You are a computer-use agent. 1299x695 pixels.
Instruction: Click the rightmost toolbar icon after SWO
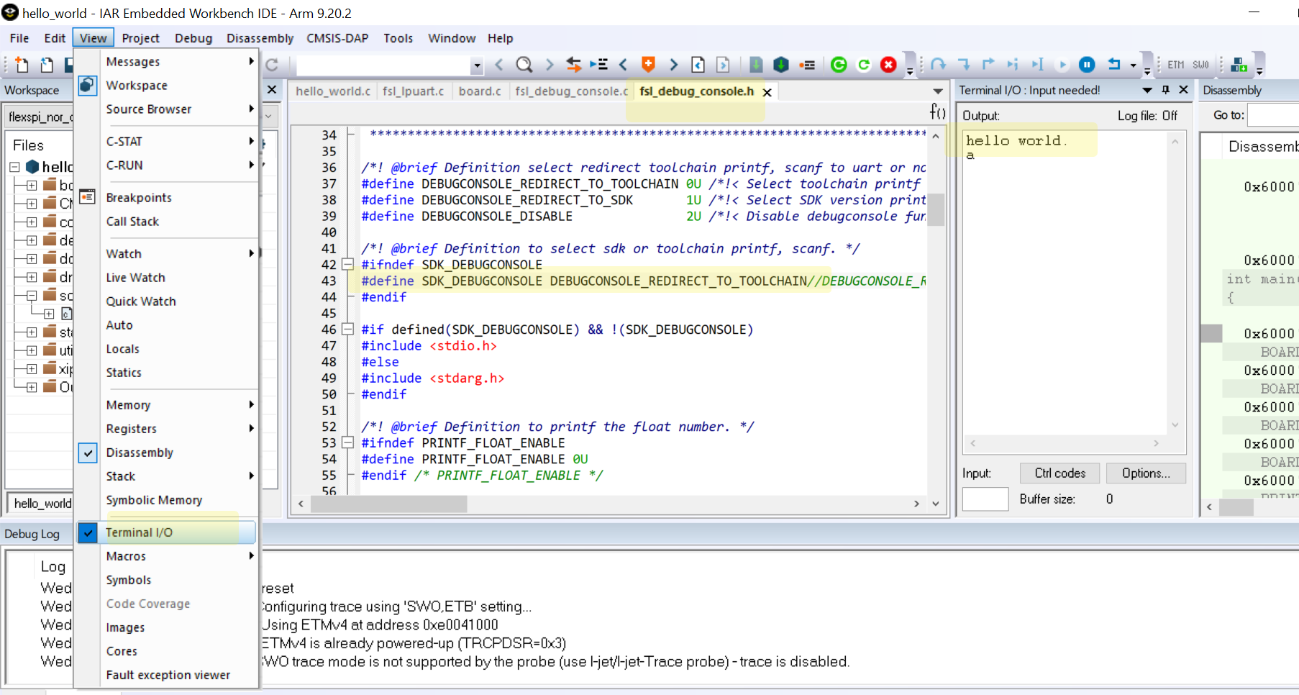tap(1239, 65)
